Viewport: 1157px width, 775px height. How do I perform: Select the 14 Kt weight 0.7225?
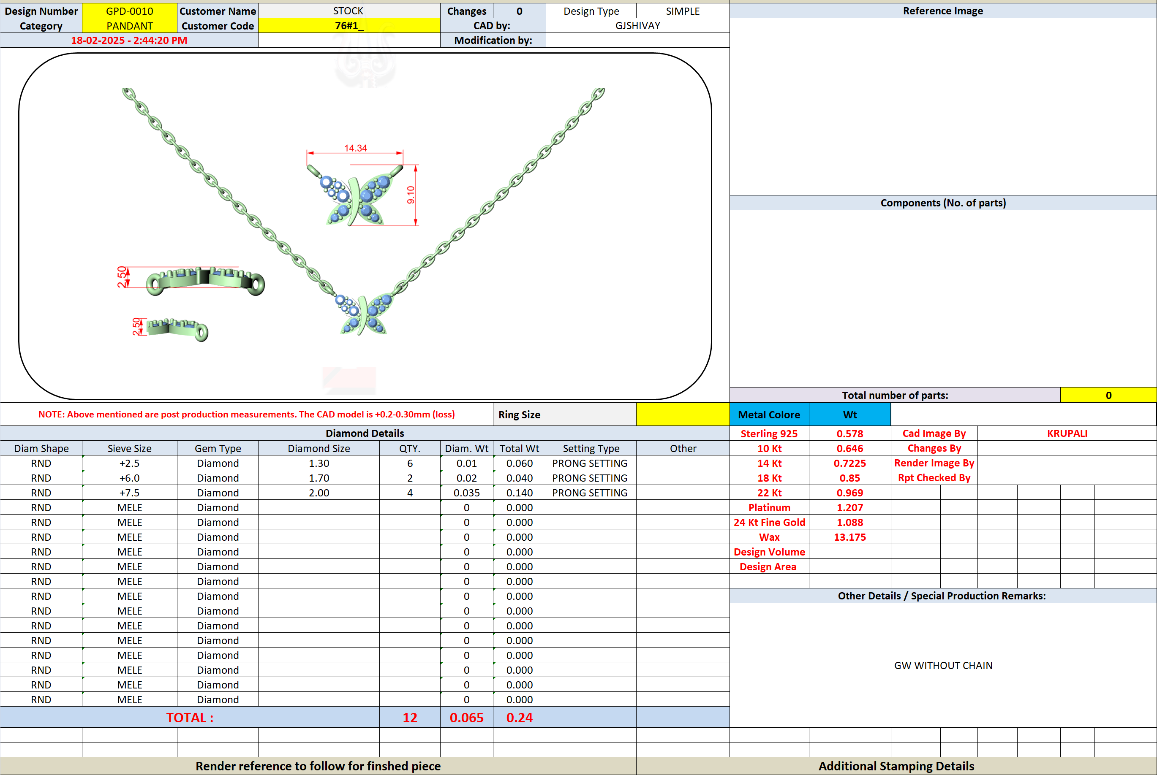click(x=850, y=463)
